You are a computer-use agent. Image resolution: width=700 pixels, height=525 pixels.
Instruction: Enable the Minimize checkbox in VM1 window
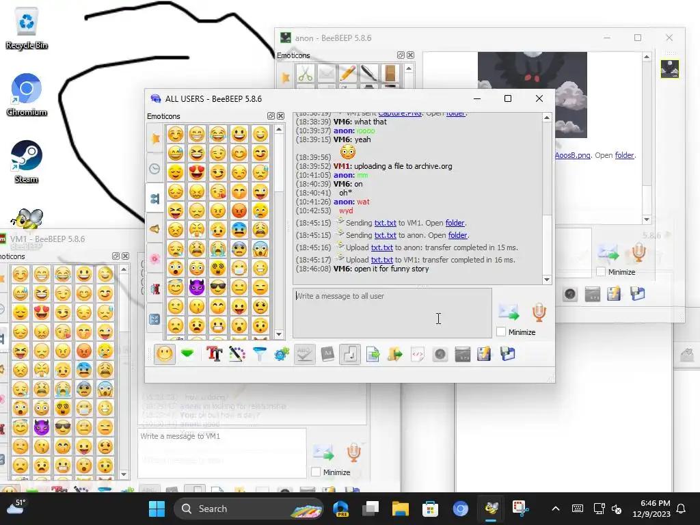tap(316, 472)
